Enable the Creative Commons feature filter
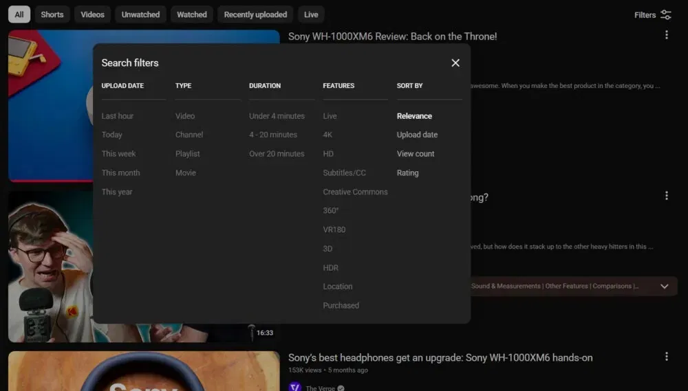Image resolution: width=688 pixels, height=391 pixels. click(x=355, y=192)
